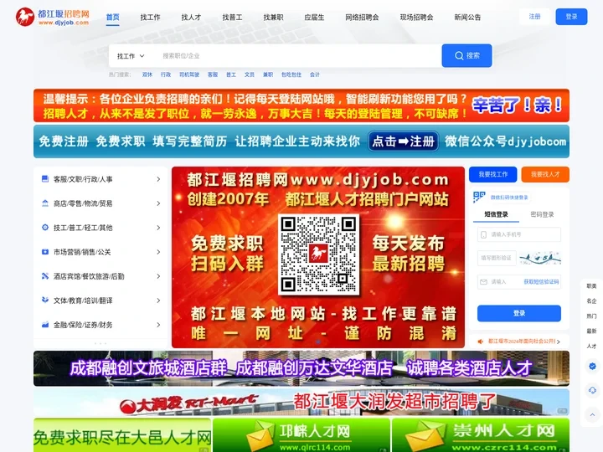Switch to the 短信登录 tab
The height and width of the screenshot is (452, 603).
tap(496, 214)
